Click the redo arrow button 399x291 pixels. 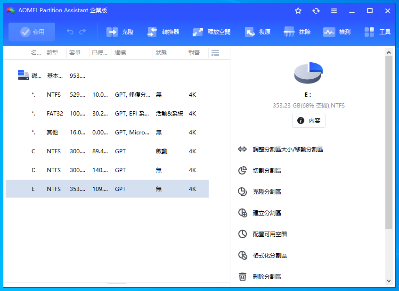coord(82,32)
